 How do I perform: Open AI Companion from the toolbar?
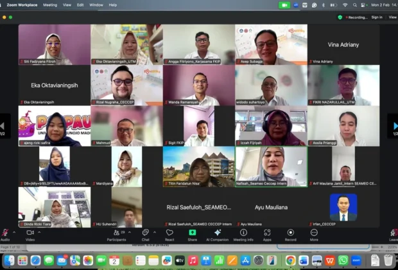point(217,234)
